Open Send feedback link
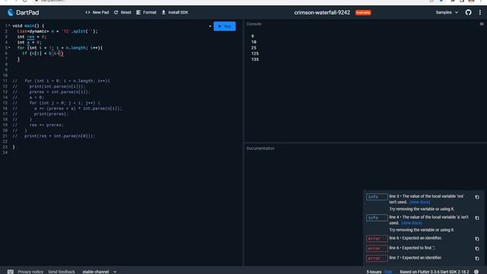 (62, 272)
